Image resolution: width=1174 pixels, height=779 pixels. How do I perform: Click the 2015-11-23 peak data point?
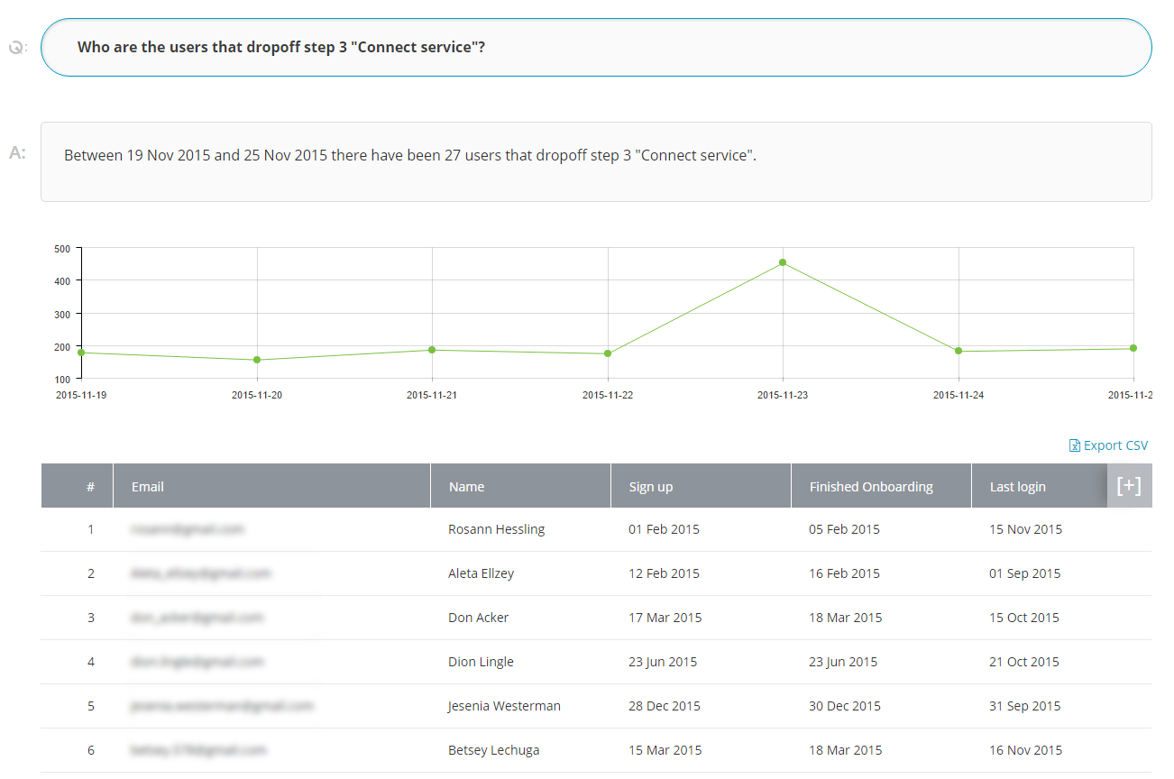click(x=783, y=263)
